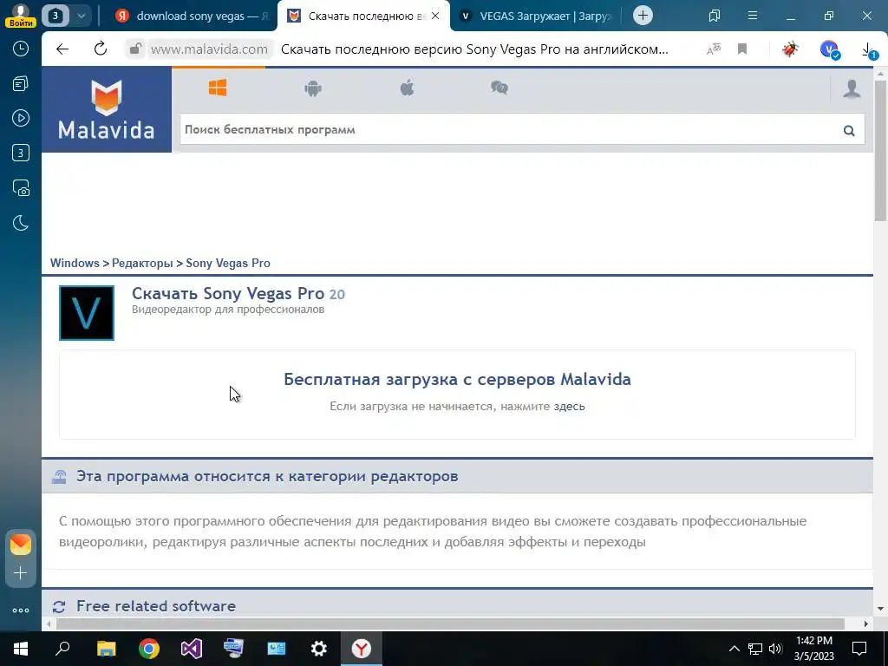
Task: Click the magnifier search button on Malavida
Action: pos(849,131)
